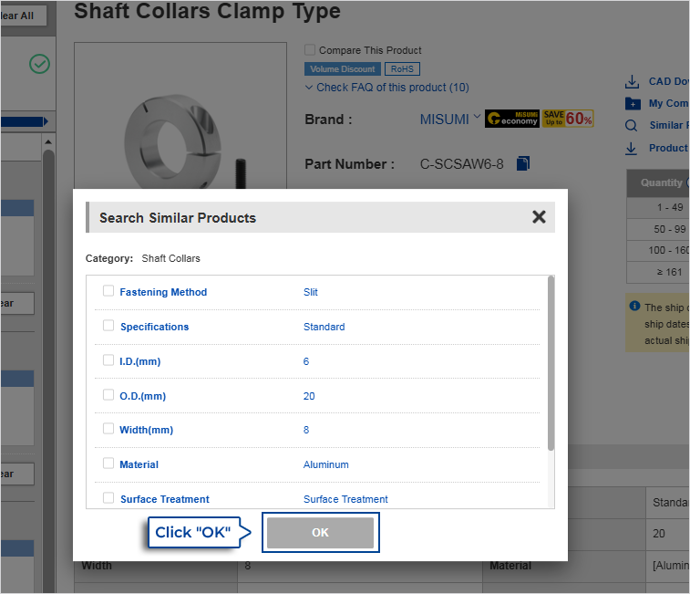
Task: Click the Save up to 60% badge
Action: click(x=568, y=119)
